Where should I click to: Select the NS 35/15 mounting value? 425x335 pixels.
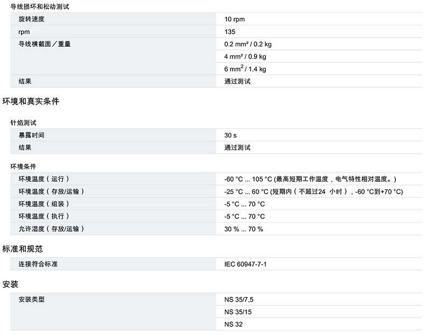tap(238, 312)
